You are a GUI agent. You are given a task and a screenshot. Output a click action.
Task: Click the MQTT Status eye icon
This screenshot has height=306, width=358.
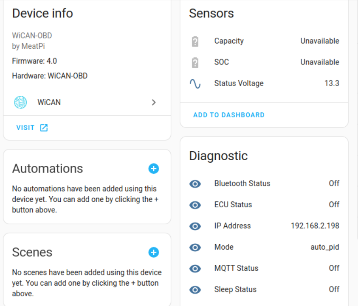click(195, 269)
